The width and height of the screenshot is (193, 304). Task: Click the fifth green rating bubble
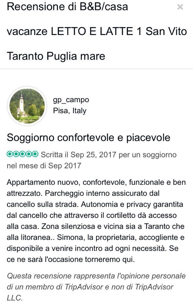tap(35, 154)
